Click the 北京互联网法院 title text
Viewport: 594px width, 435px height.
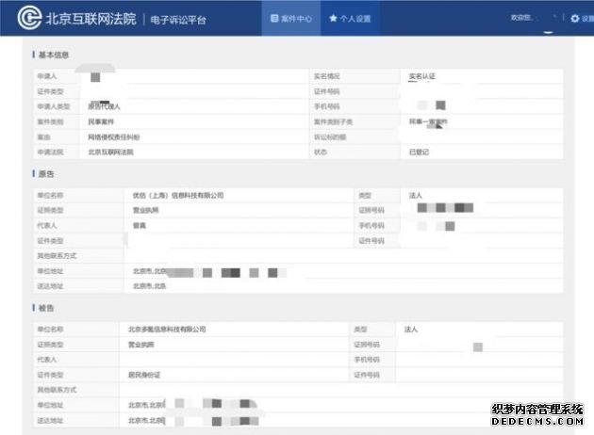pos(91,18)
